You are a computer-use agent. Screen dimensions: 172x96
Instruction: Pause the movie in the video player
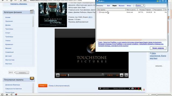58,75
